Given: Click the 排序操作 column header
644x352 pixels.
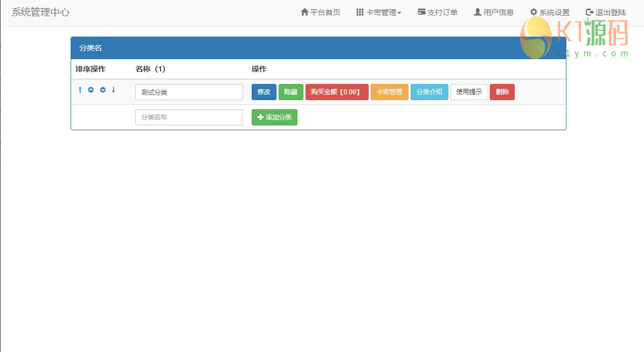Looking at the screenshot, I should [x=91, y=69].
